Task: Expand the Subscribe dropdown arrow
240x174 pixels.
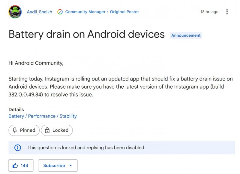Action: pos(70,166)
